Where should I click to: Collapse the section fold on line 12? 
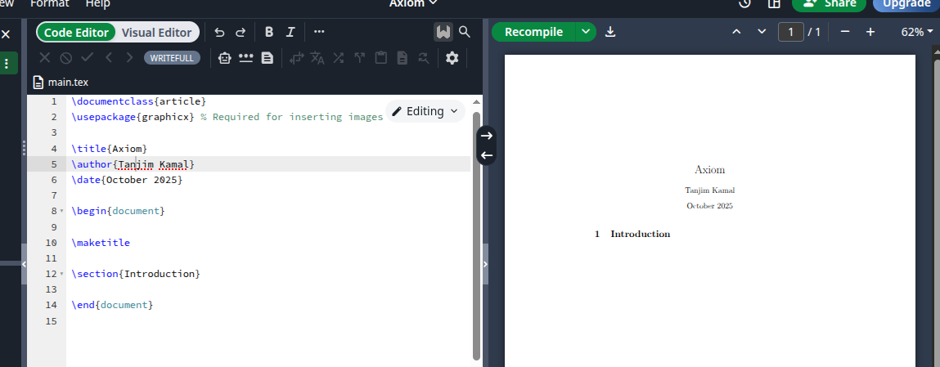(x=61, y=274)
